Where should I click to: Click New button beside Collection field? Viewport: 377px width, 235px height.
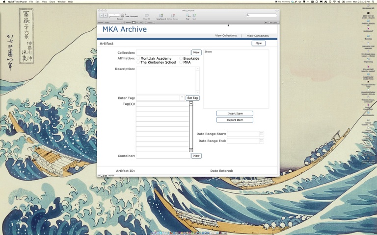coord(196,52)
